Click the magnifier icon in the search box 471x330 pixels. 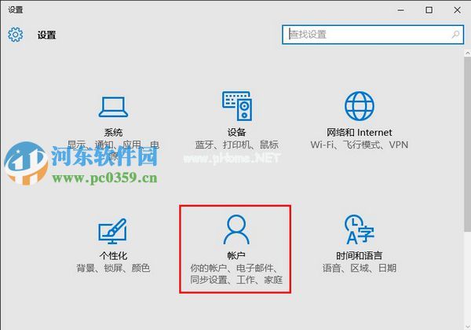[455, 35]
